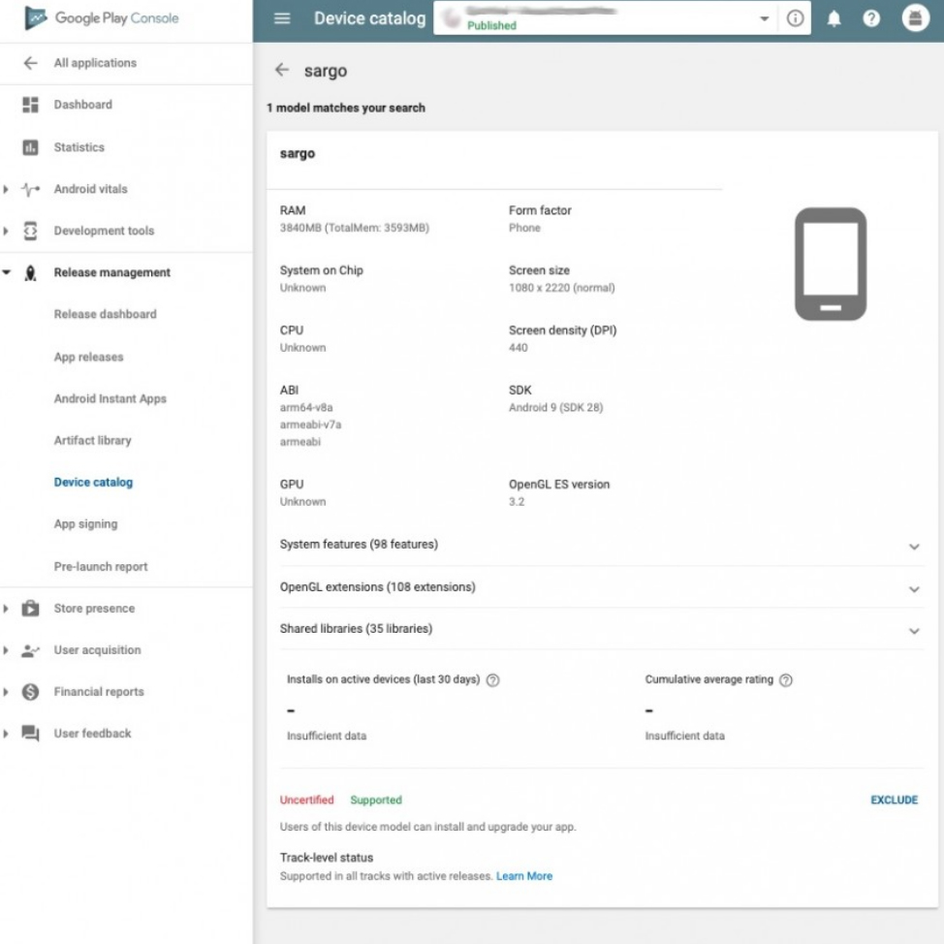The image size is (944, 944).
Task: Click back arrow next to sargo
Action: tap(282, 71)
